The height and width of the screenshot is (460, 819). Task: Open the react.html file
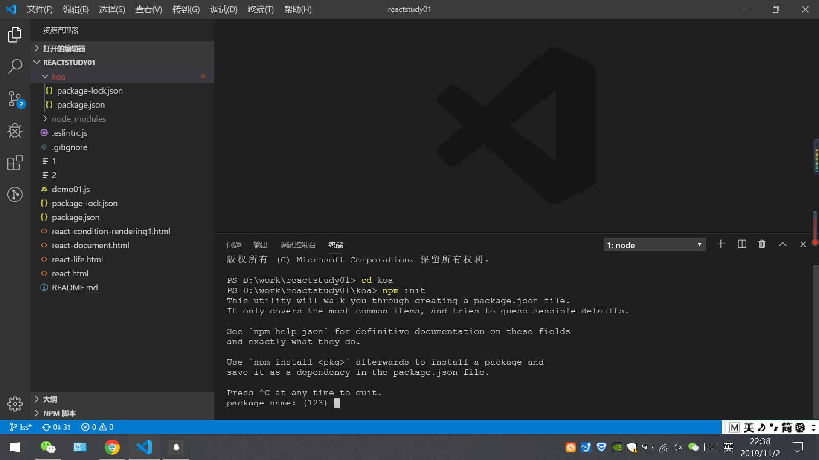point(70,273)
